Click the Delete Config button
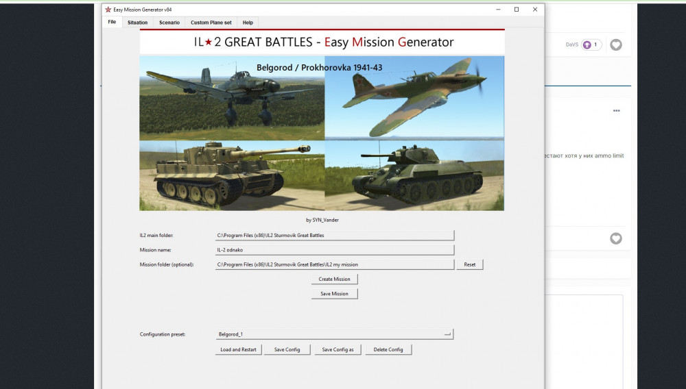This screenshot has height=389, width=686. [388, 350]
